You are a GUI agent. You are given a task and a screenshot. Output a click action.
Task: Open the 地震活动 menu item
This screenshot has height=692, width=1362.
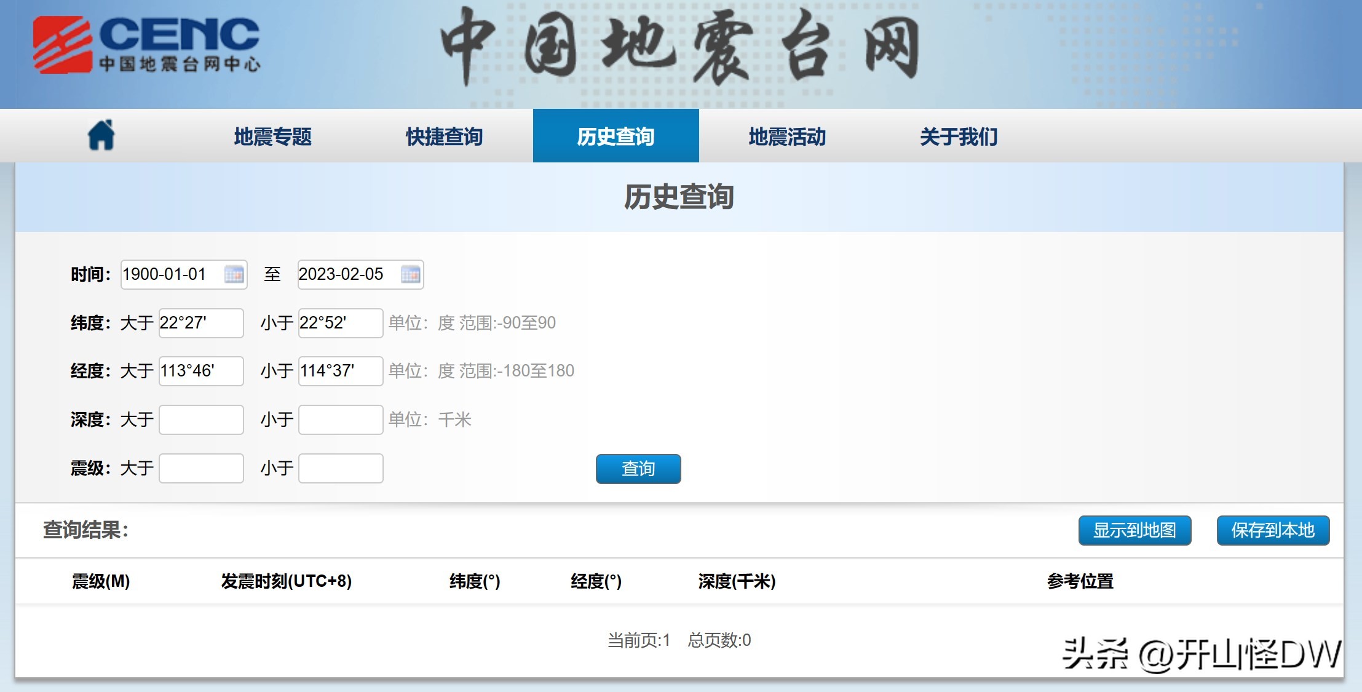click(x=787, y=137)
